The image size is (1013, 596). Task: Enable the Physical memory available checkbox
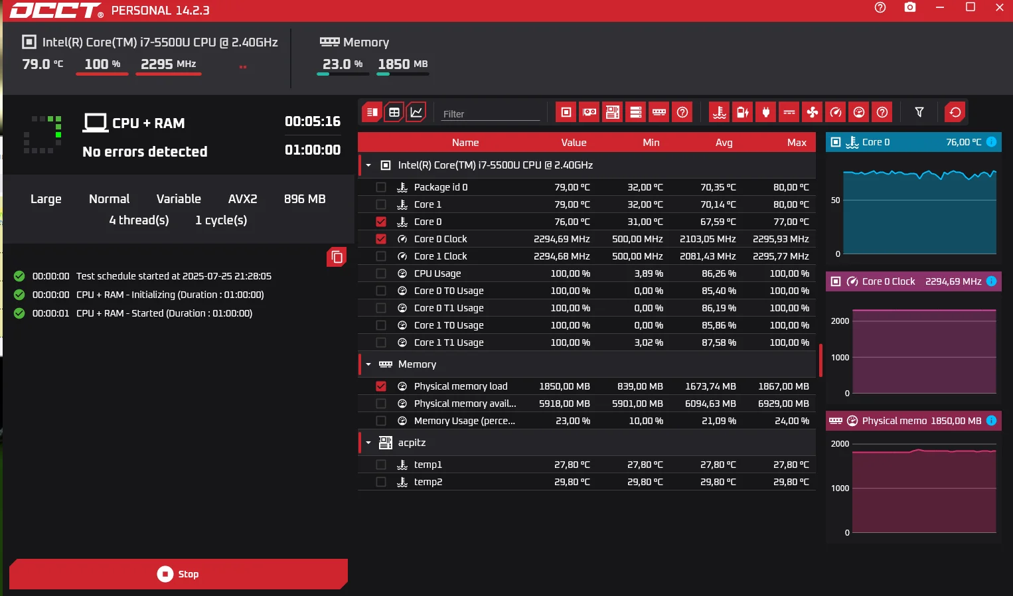point(381,404)
